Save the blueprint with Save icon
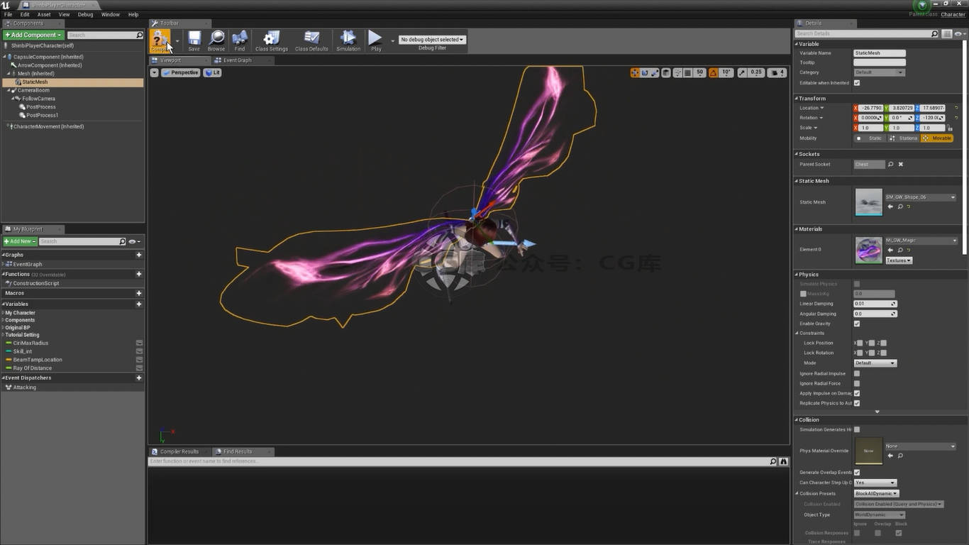The height and width of the screenshot is (545, 969). [x=194, y=40]
